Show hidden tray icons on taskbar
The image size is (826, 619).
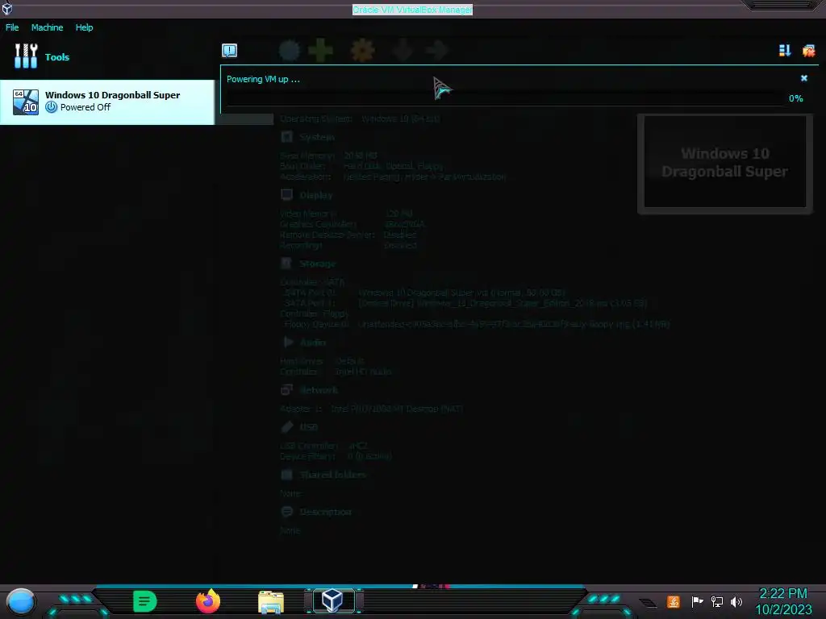coord(648,602)
